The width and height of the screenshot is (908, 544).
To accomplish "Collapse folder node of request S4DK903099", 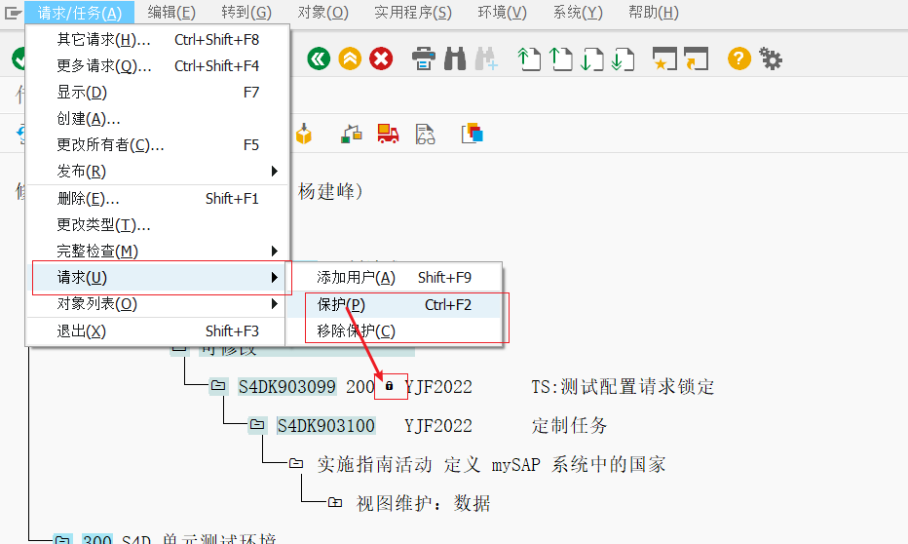I will (218, 385).
